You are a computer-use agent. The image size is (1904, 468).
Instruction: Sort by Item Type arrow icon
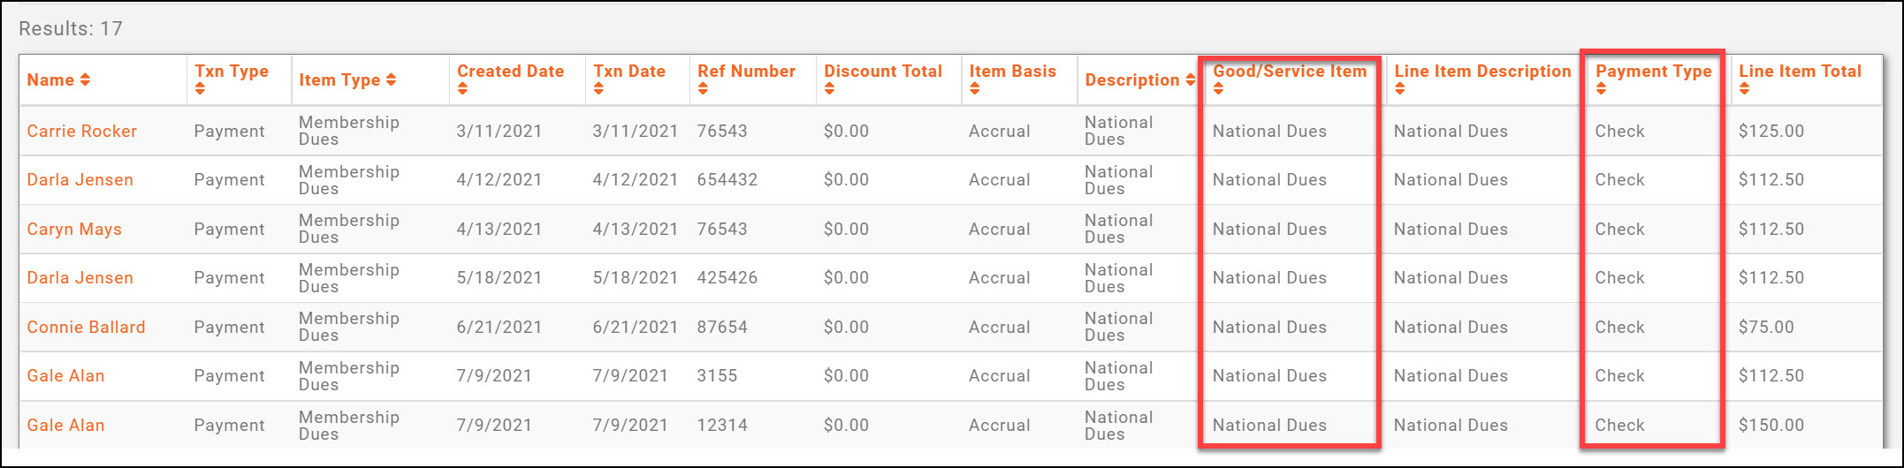pyautogui.click(x=391, y=80)
